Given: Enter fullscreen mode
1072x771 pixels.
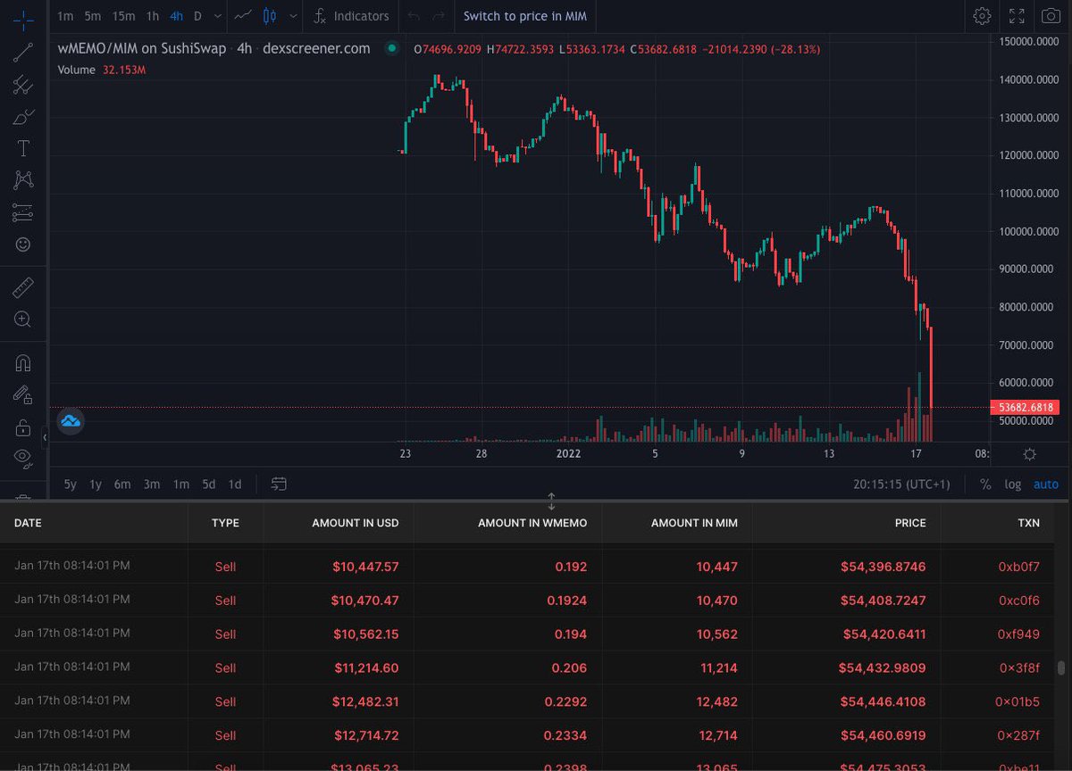Looking at the screenshot, I should (1017, 16).
